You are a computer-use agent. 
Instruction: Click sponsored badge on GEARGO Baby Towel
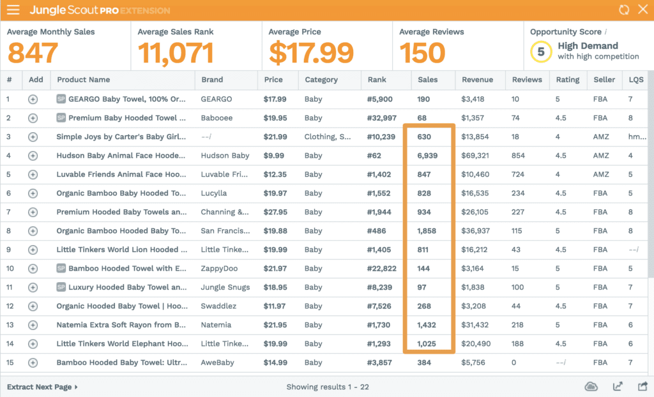coord(61,99)
